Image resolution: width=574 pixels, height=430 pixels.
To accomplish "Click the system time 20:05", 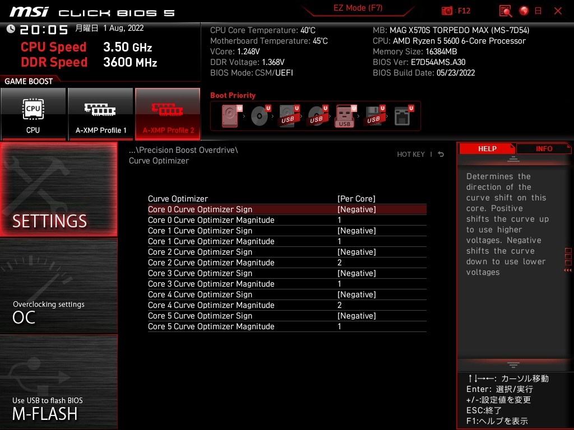I will click(44, 29).
